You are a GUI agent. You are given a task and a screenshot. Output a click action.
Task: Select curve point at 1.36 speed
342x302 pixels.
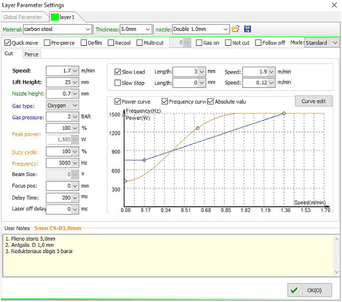click(x=284, y=113)
